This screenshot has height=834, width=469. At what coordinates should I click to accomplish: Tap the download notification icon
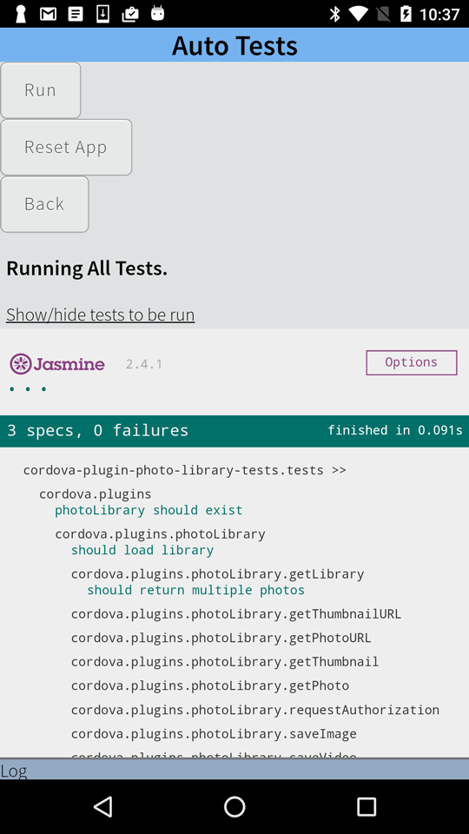(x=102, y=14)
